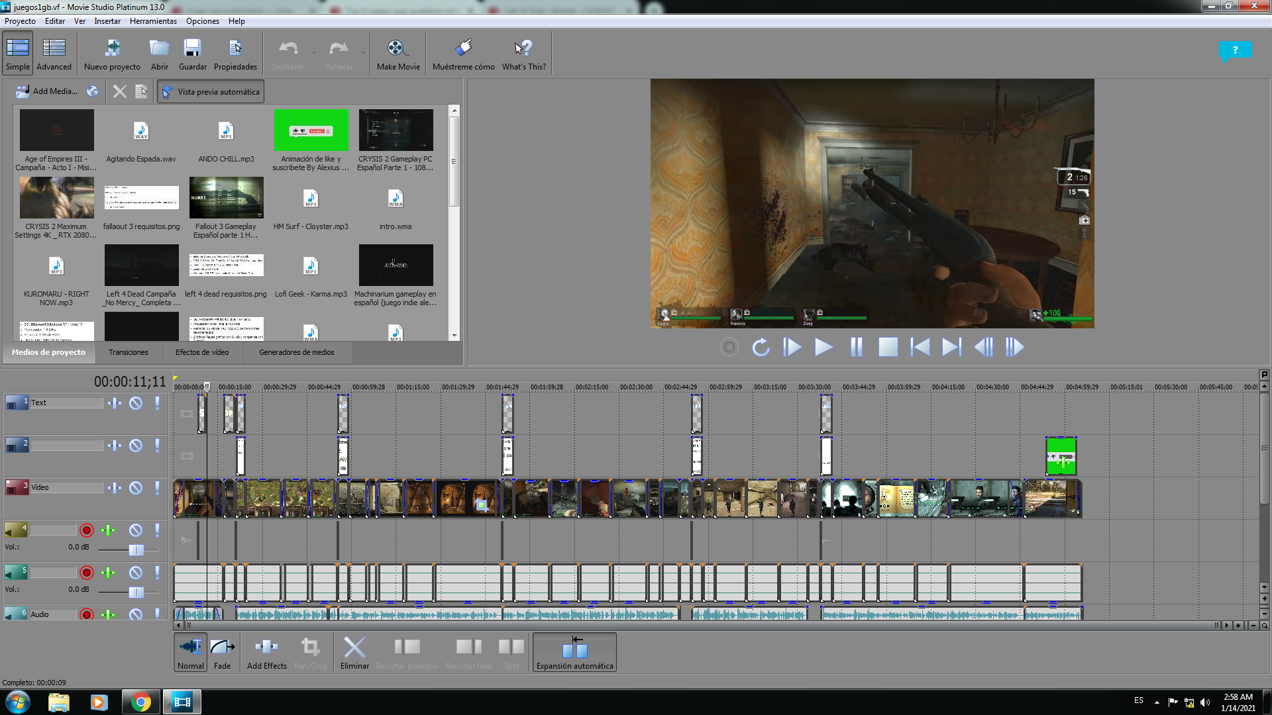
Task: Toggle Expansión automática
Action: click(x=574, y=652)
